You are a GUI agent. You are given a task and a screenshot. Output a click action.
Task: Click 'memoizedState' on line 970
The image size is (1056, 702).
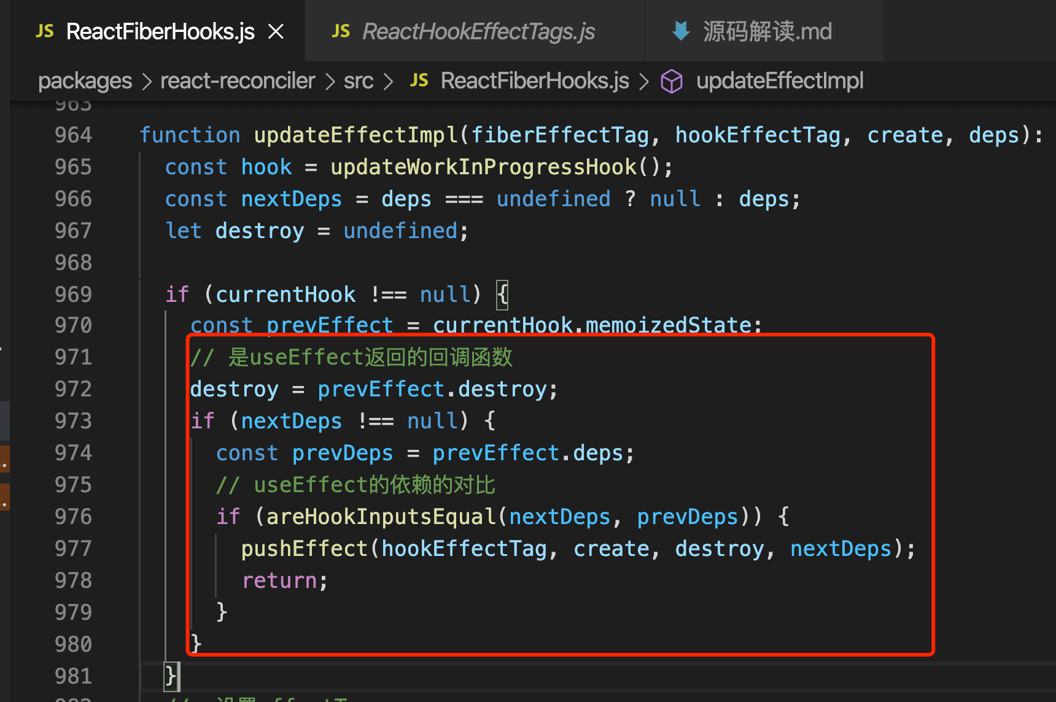click(x=669, y=325)
